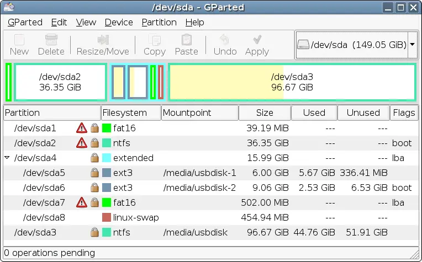
Task: Click the lock icon on /dev/sda2 row
Action: [94, 143]
